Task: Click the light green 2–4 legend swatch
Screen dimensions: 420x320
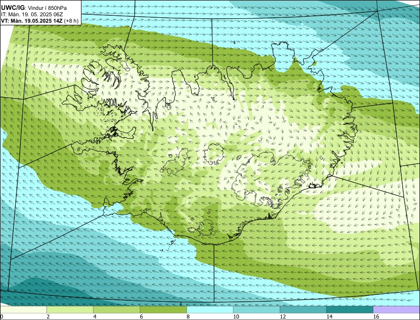Action: coord(70,310)
